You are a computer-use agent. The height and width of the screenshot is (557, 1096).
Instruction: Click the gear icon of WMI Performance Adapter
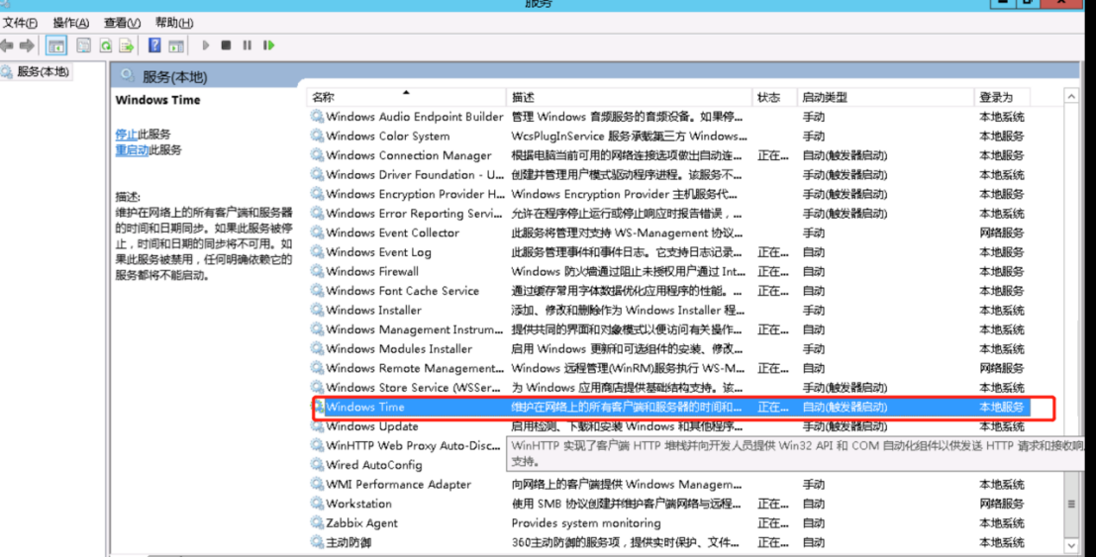[x=318, y=485]
